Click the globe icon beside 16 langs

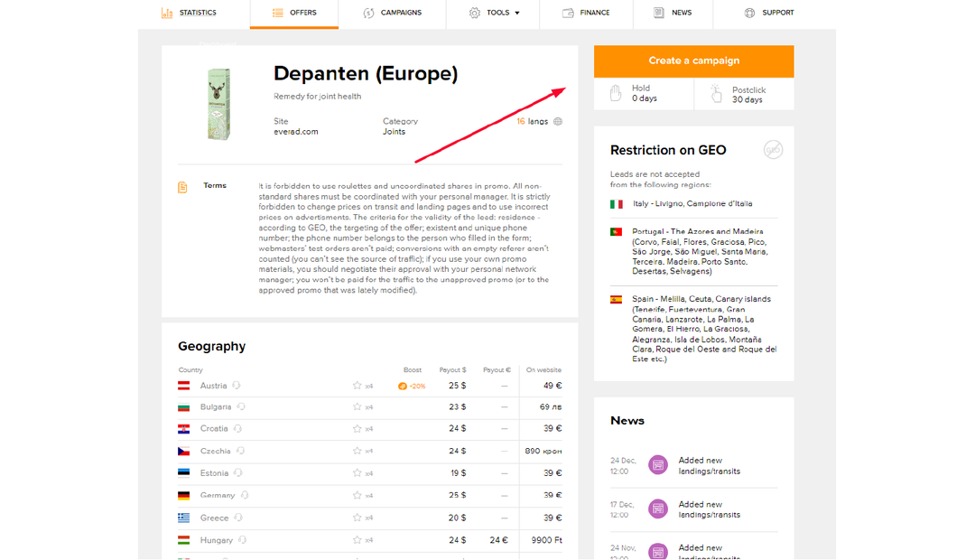point(558,122)
